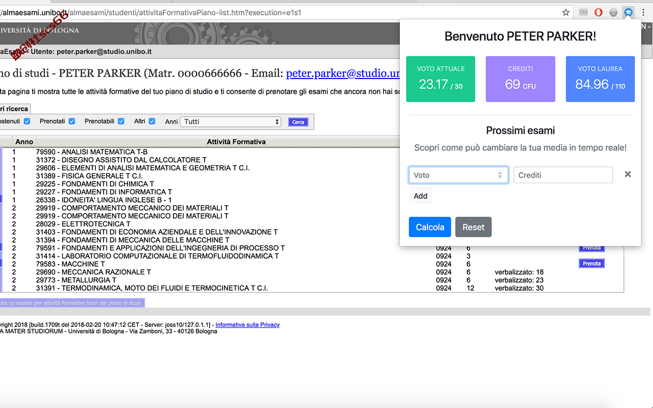Open the gear extension in the toolbar
653x408 pixels.
click(613, 12)
